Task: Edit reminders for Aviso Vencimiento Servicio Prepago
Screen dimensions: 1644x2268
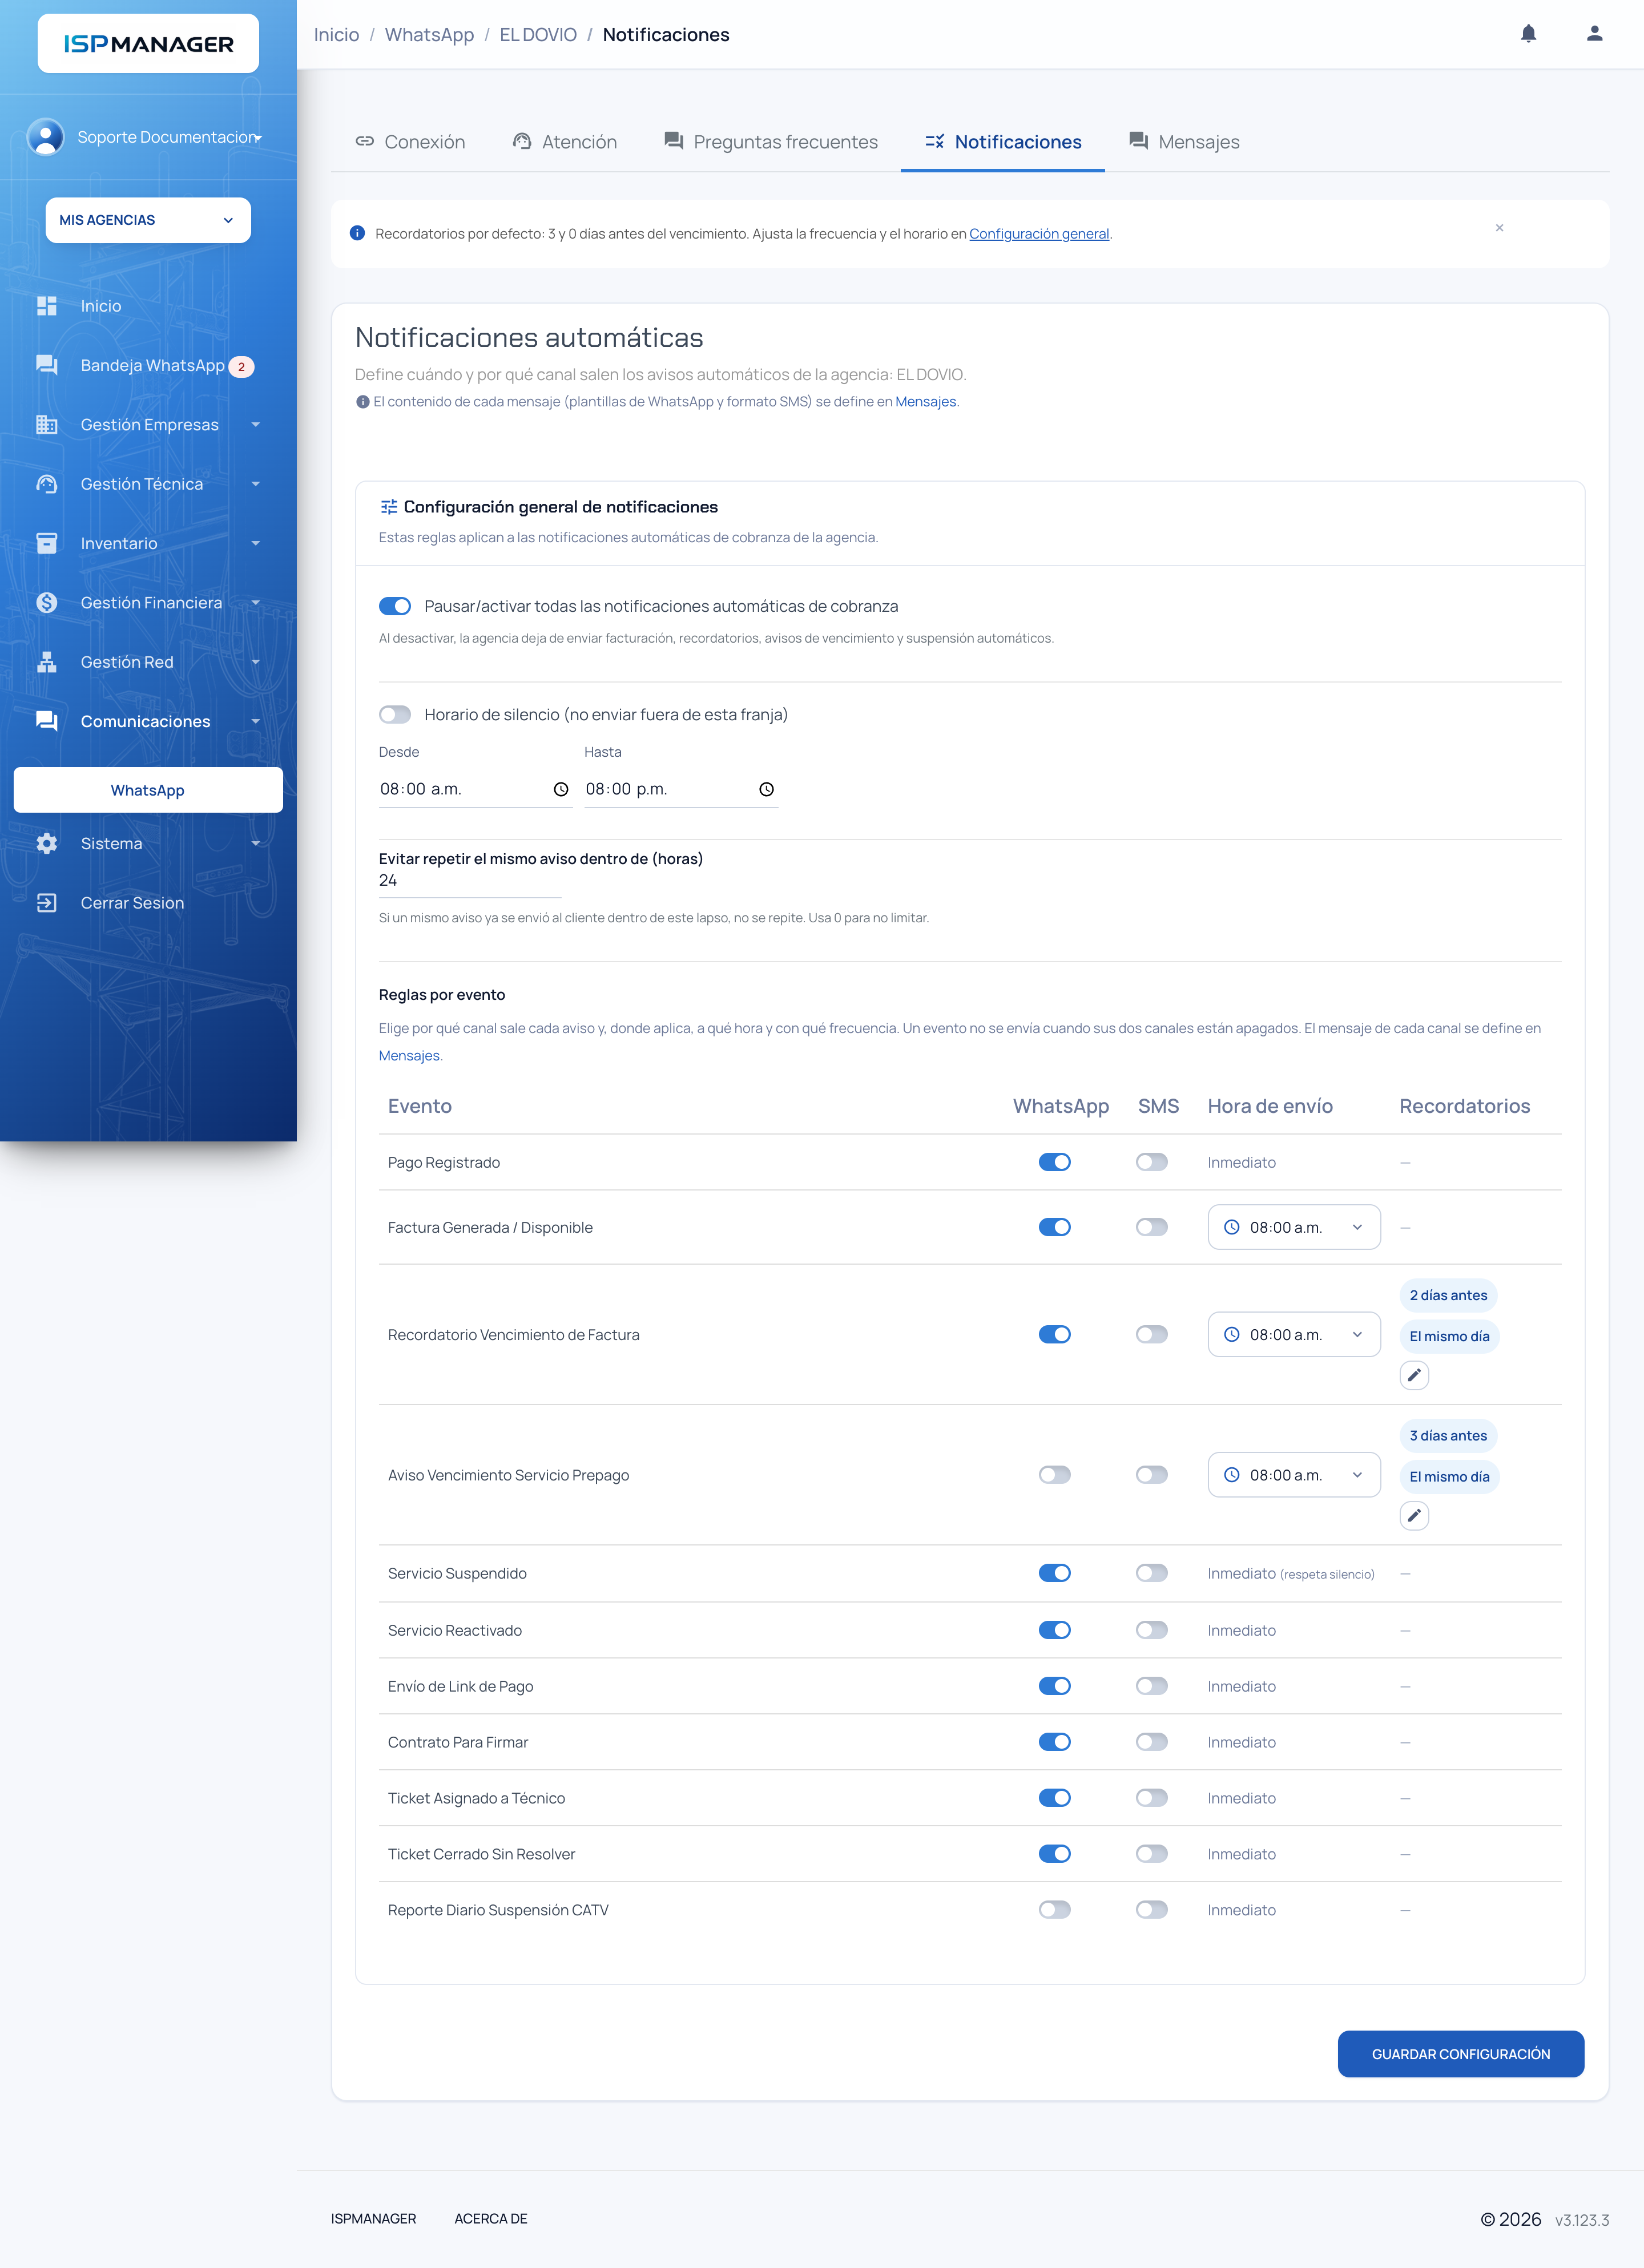Action: (x=1414, y=1516)
